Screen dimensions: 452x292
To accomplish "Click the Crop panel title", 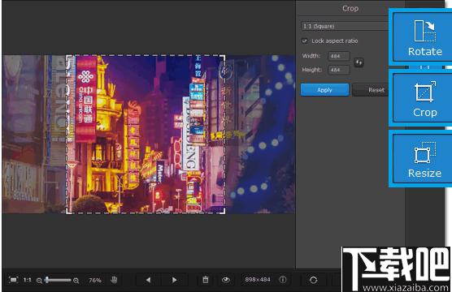I will (350, 9).
